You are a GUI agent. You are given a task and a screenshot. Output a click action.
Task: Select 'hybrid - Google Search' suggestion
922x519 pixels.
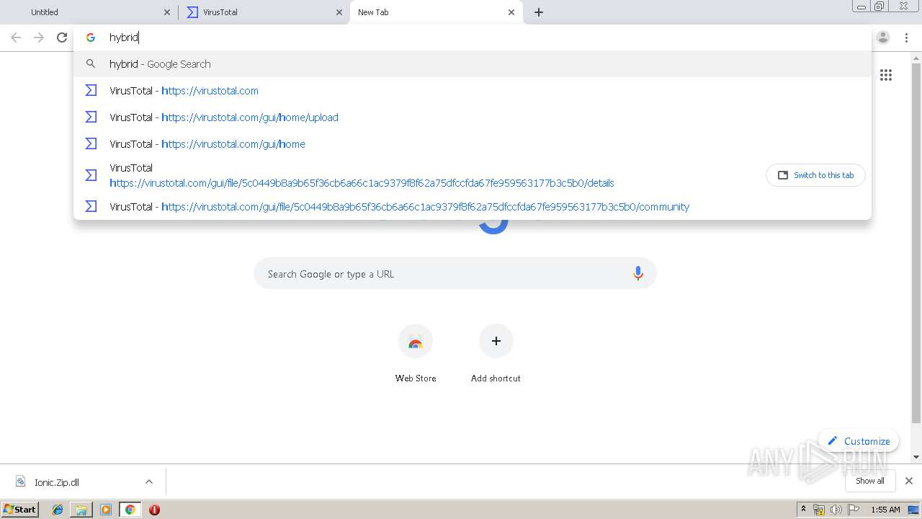click(472, 64)
